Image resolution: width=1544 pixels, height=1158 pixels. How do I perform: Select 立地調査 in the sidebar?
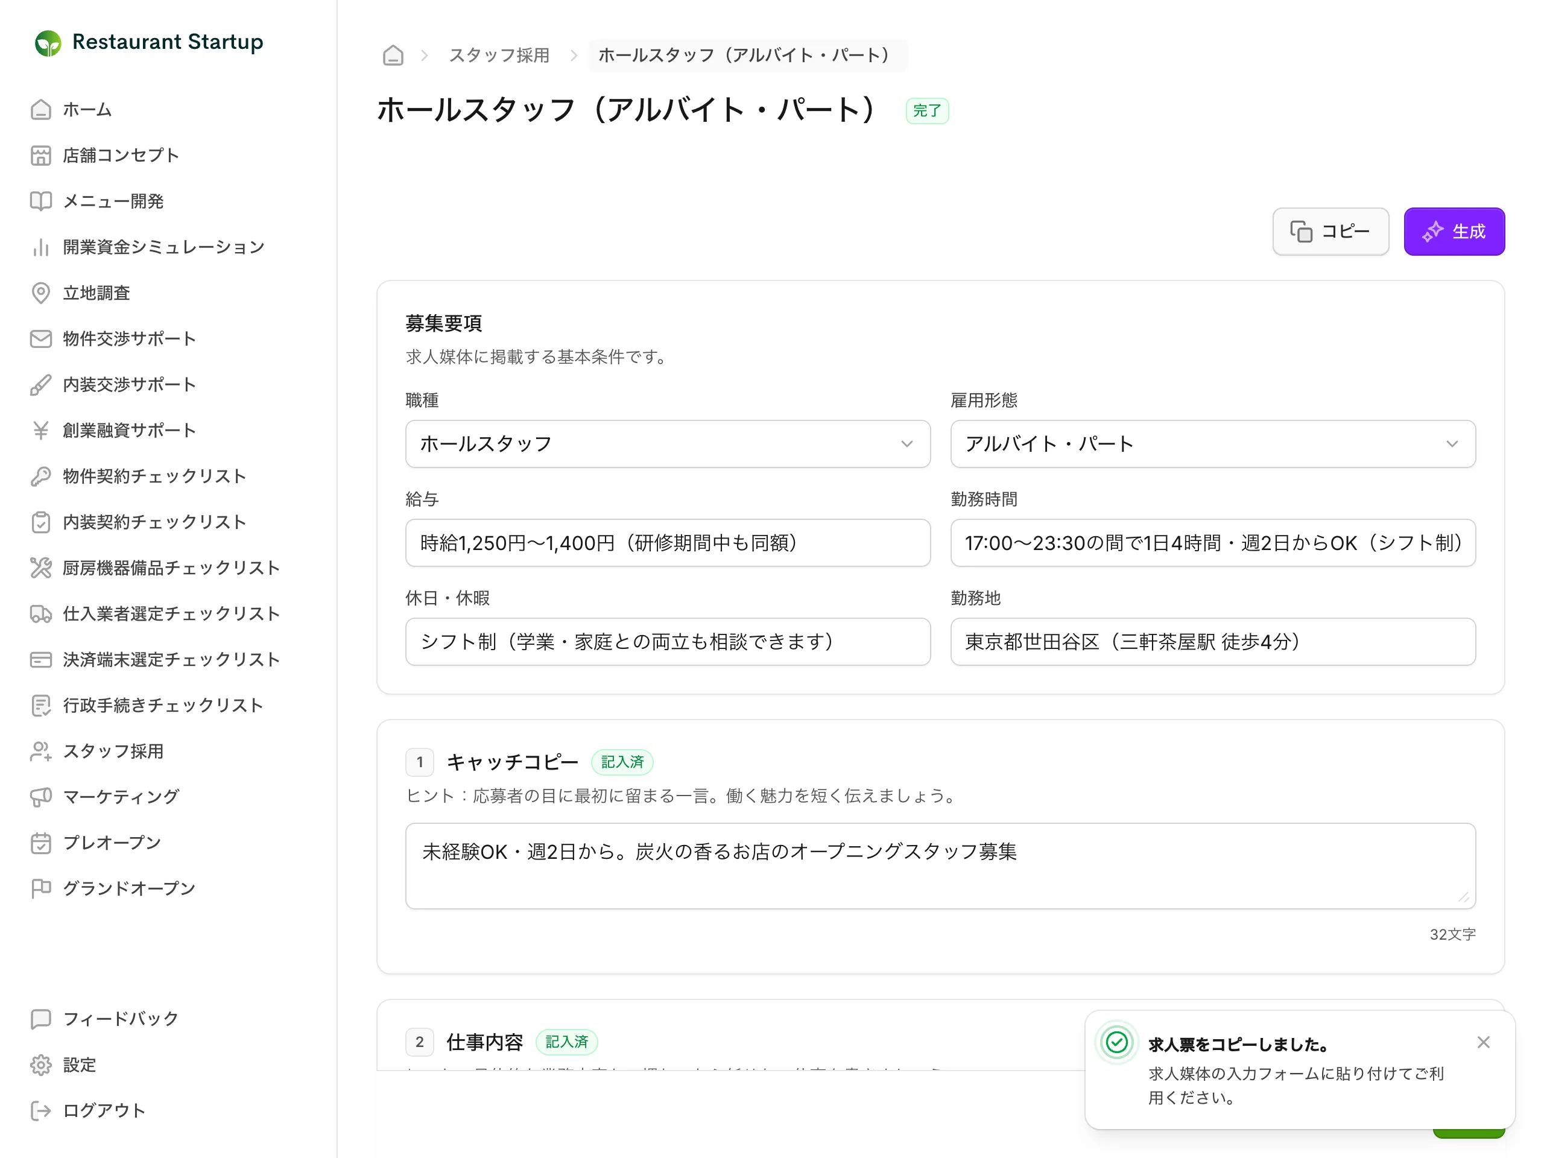coord(96,293)
